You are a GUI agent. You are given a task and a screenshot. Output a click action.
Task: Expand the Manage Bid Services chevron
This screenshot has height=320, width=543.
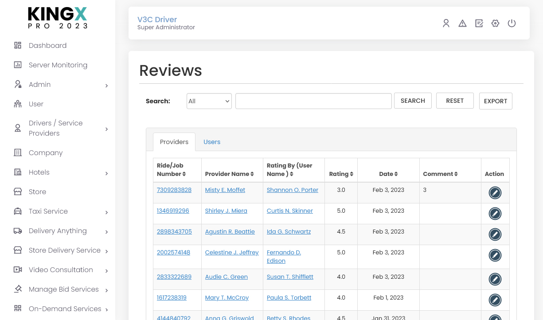pos(106,291)
